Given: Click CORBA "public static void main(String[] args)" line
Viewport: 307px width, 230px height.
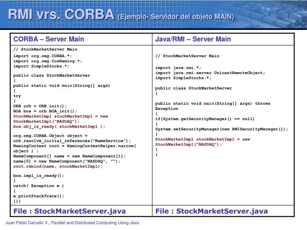Looking at the screenshot, I should pos(61,86).
